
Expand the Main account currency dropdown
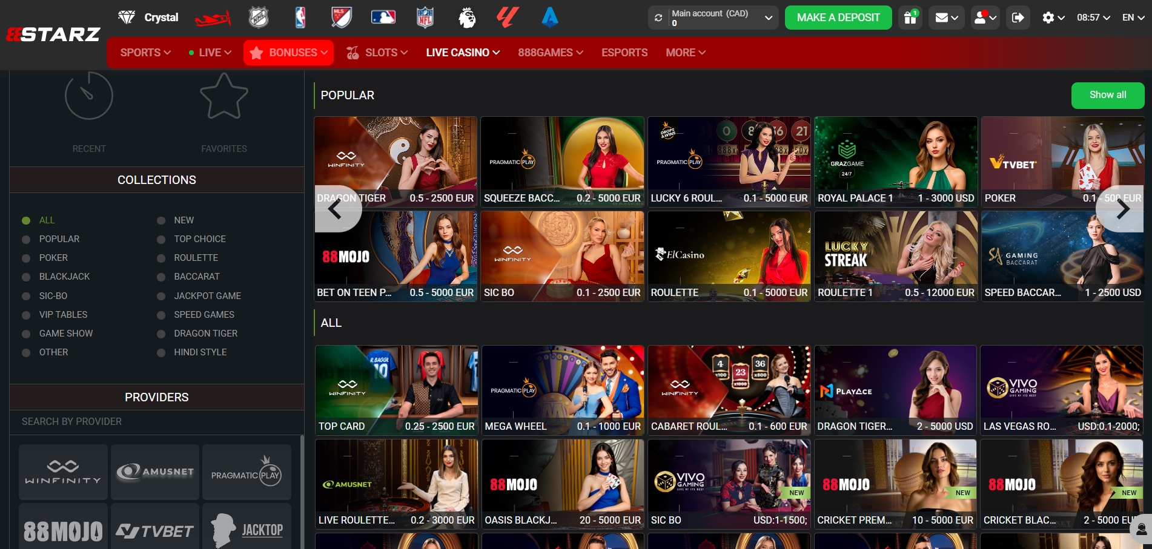[768, 18]
